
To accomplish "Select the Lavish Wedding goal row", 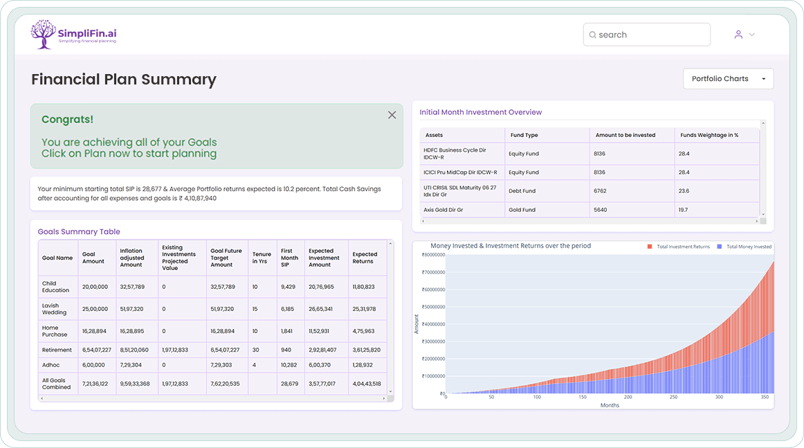I will (x=213, y=309).
